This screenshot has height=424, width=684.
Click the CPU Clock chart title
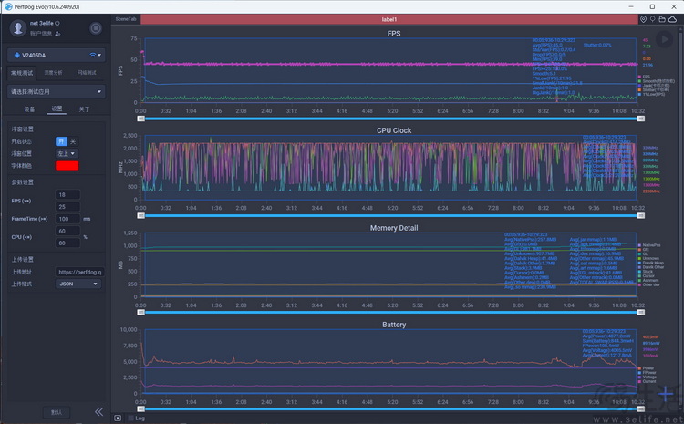click(x=394, y=130)
